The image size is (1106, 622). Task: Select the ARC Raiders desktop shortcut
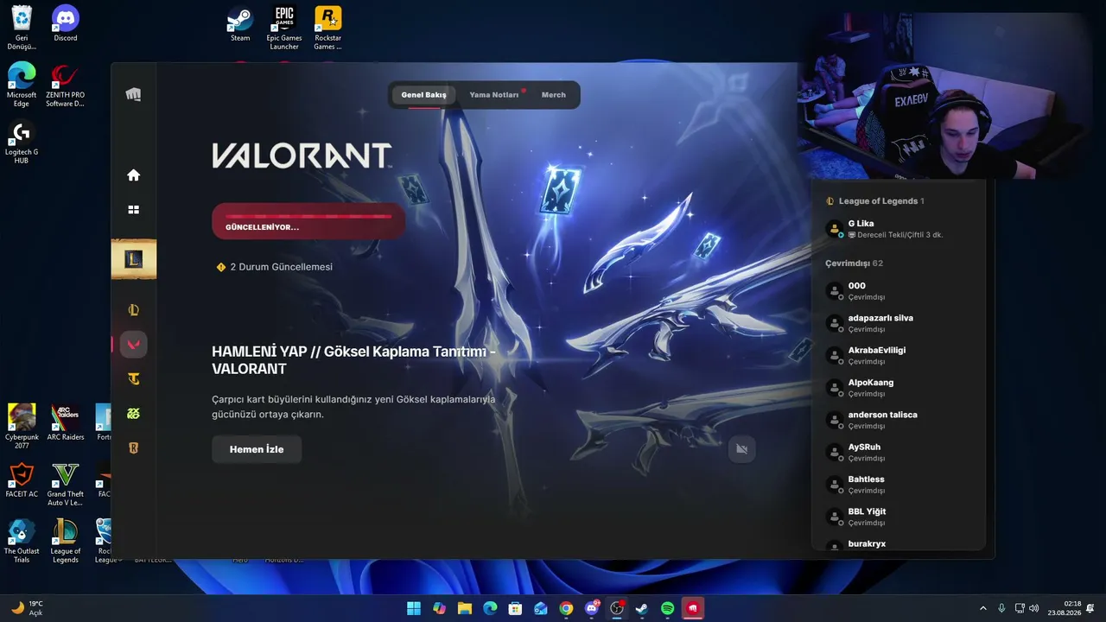pos(66,422)
